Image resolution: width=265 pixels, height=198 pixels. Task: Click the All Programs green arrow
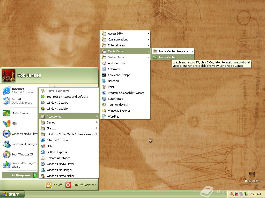click(35, 175)
